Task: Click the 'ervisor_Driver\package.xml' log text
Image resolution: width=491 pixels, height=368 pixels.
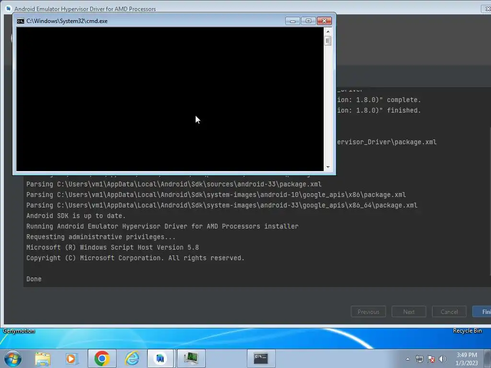Action: (x=387, y=142)
